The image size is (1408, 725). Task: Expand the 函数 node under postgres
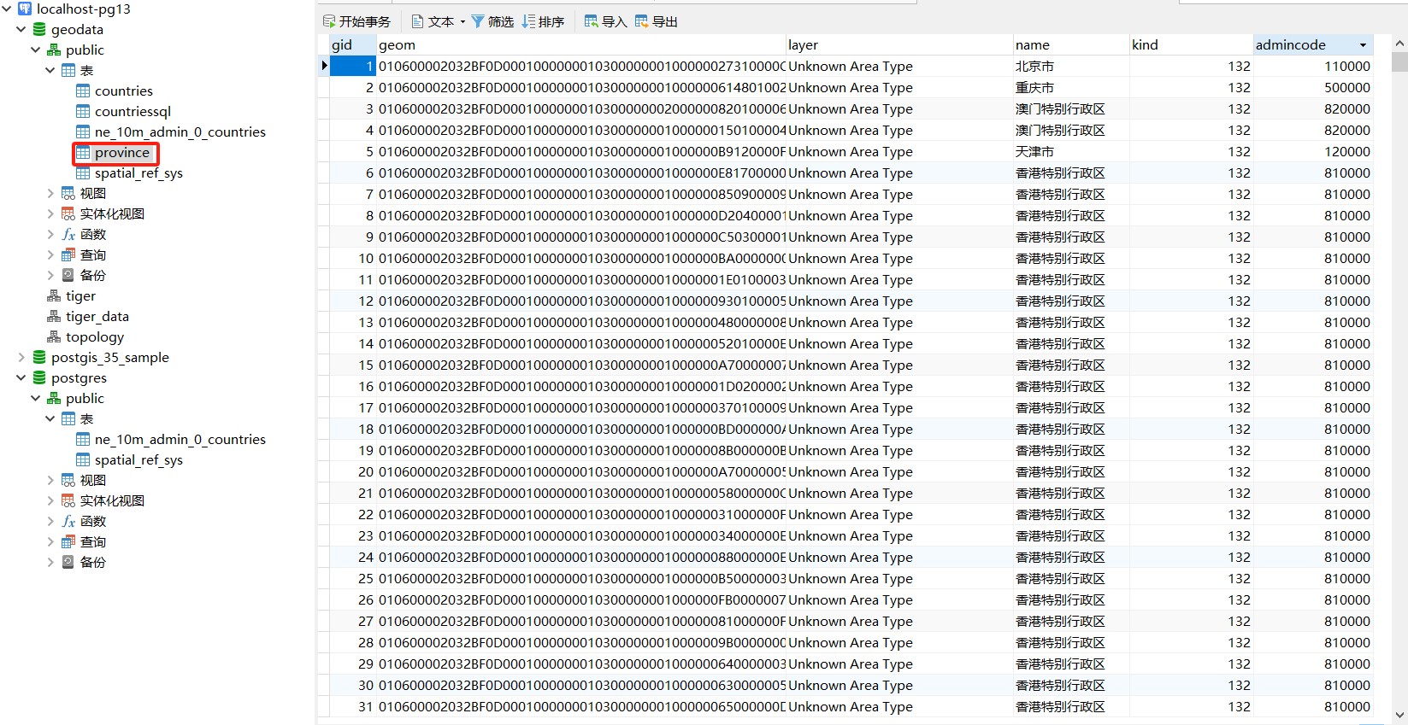(x=50, y=521)
